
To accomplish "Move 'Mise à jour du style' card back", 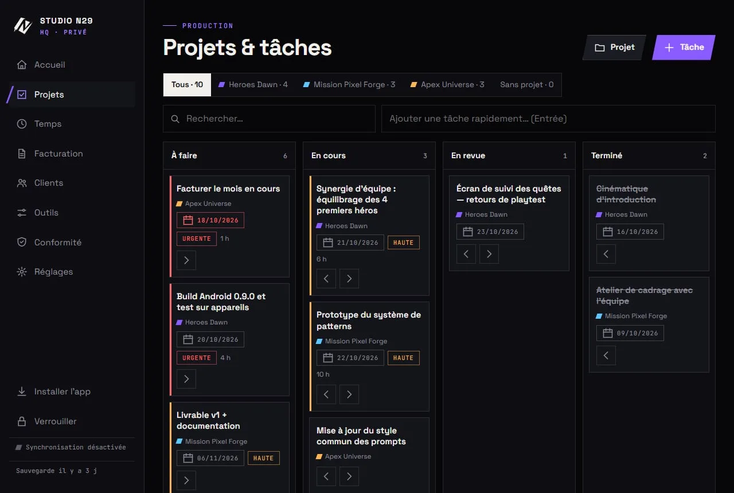I will [326, 476].
